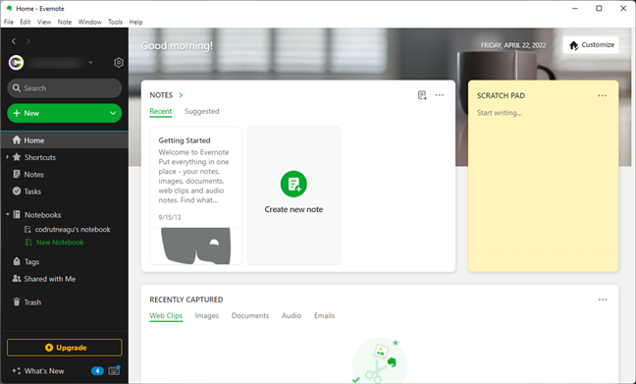This screenshot has width=636, height=384.
Task: Click the note icon beside Notes in sidebar
Action: click(17, 174)
